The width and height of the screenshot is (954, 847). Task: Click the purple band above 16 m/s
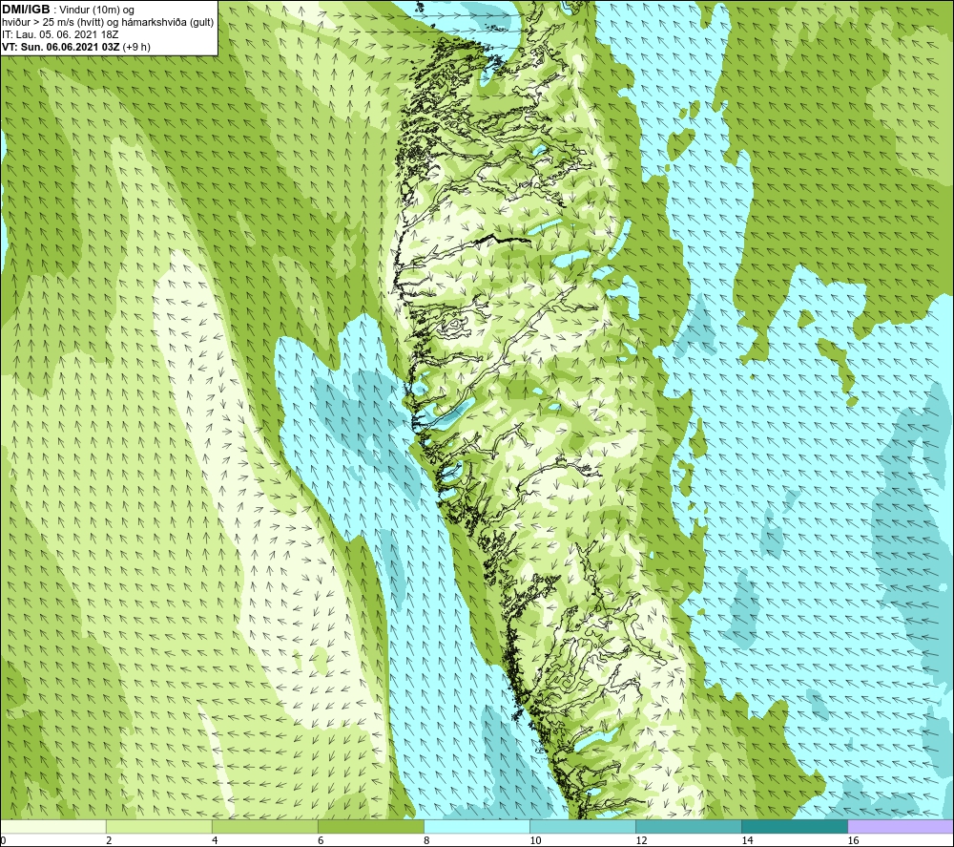point(901,826)
